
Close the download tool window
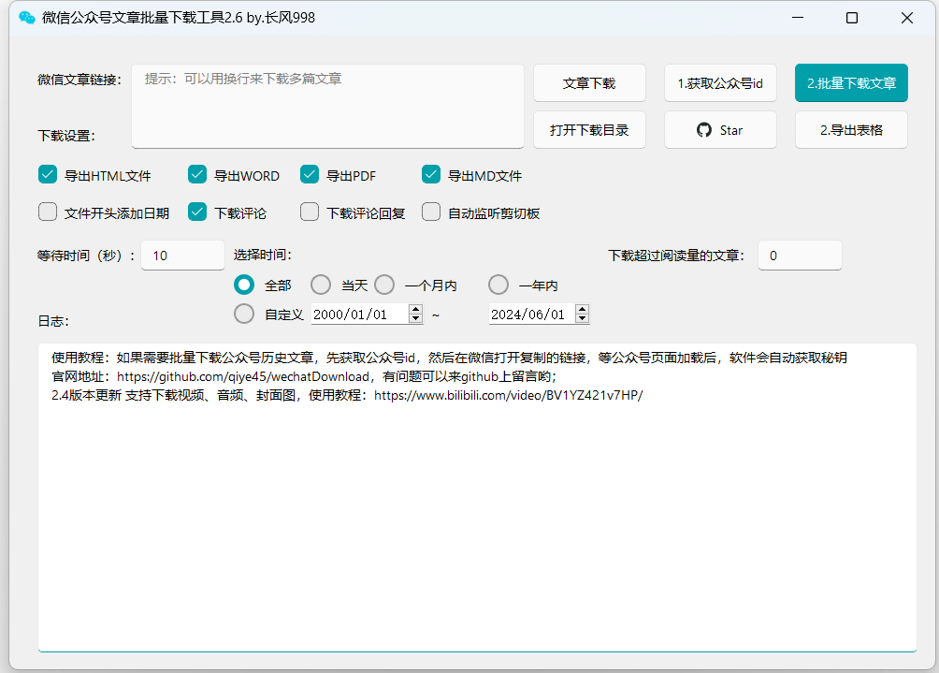tap(906, 18)
